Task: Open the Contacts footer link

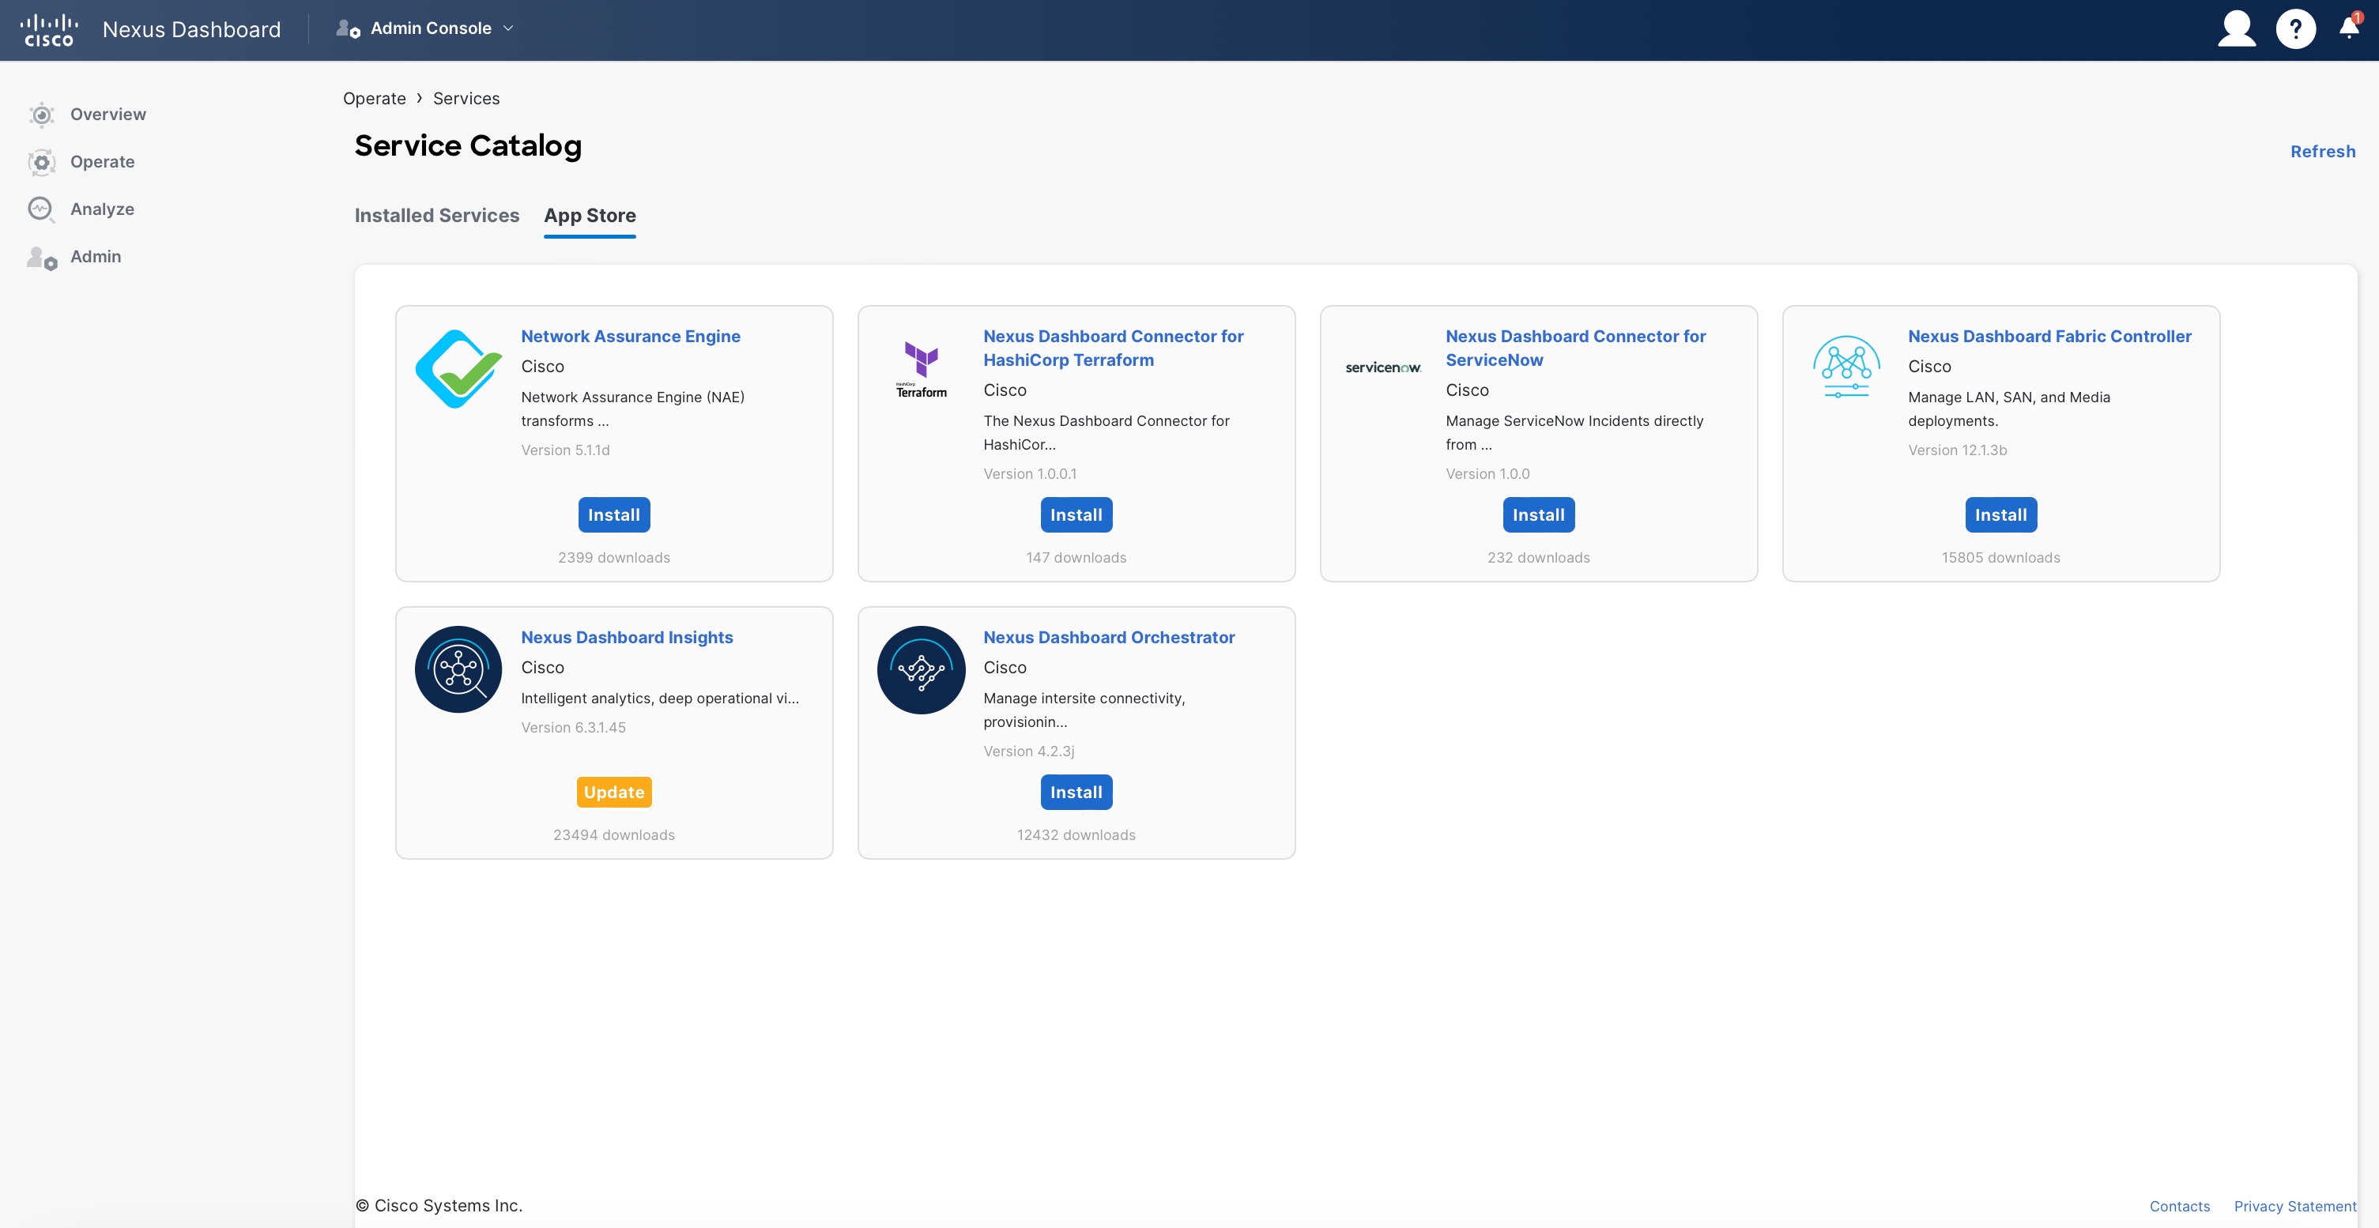Action: [x=2180, y=1207]
